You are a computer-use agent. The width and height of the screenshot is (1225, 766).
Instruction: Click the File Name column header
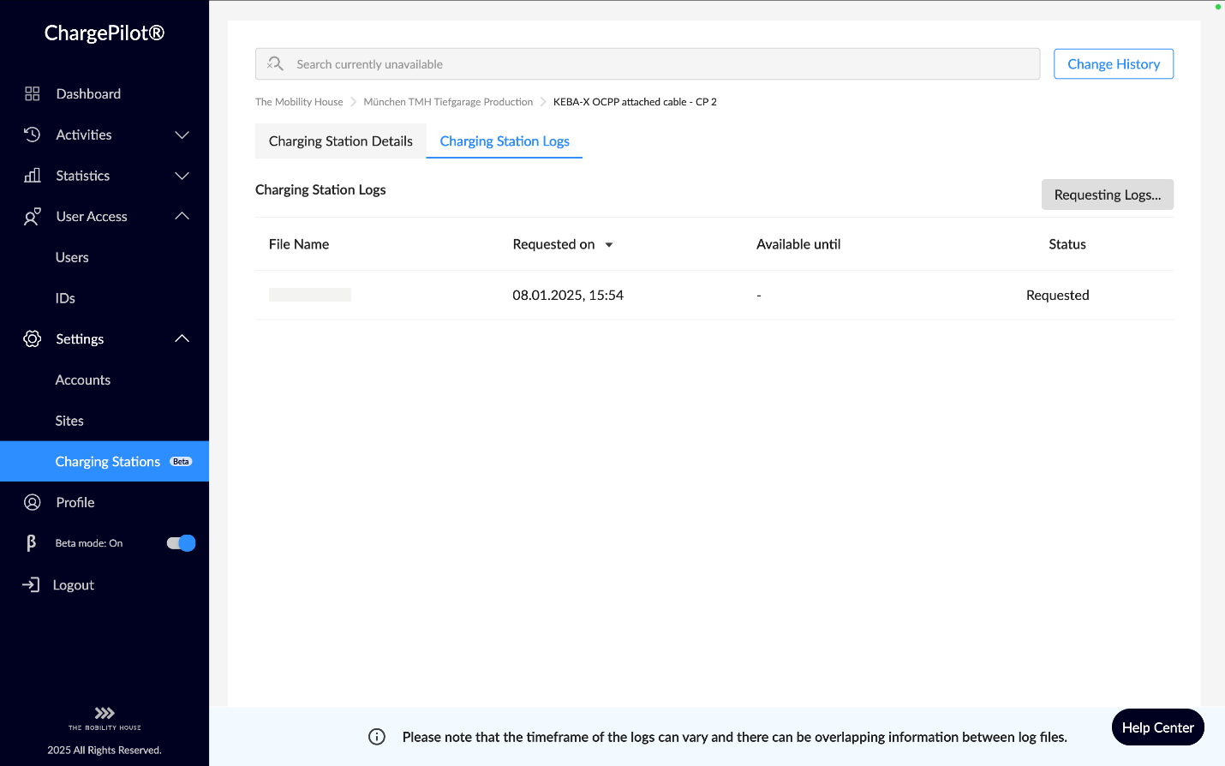coord(299,244)
